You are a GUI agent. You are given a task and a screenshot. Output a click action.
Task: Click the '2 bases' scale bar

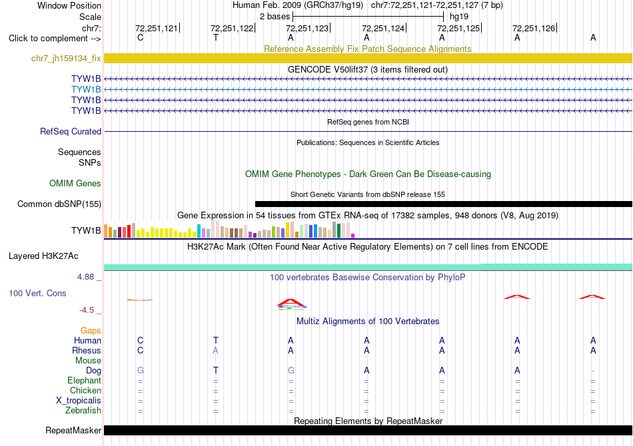(368, 17)
